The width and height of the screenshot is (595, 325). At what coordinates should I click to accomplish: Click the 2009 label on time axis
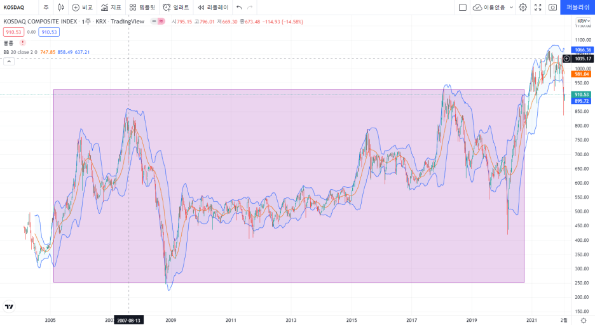click(x=171, y=321)
